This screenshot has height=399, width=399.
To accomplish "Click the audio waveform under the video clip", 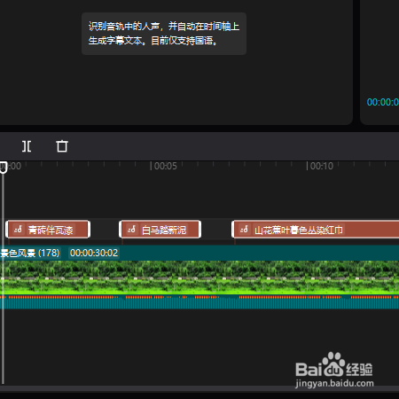I will pos(199,301).
